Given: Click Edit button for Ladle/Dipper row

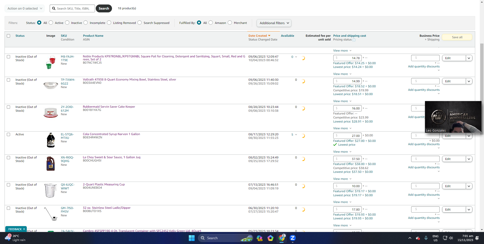Looking at the screenshot, I should pos(454,210).
